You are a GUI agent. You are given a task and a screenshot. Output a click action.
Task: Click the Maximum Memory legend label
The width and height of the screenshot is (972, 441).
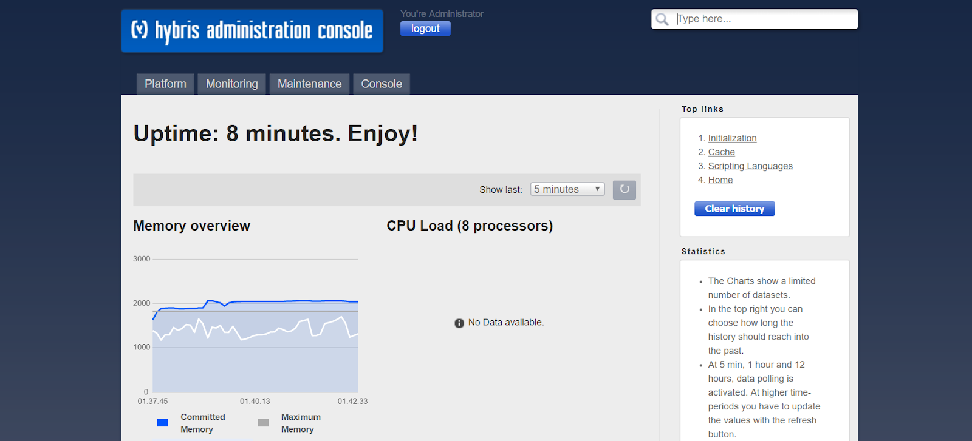click(301, 423)
